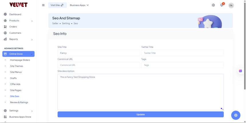Open Review & Ratings menu item
The height and width of the screenshot is (123, 246).
coord(19,102)
